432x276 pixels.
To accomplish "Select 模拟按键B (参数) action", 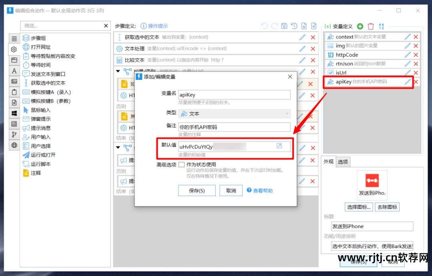I will pos(46,101).
